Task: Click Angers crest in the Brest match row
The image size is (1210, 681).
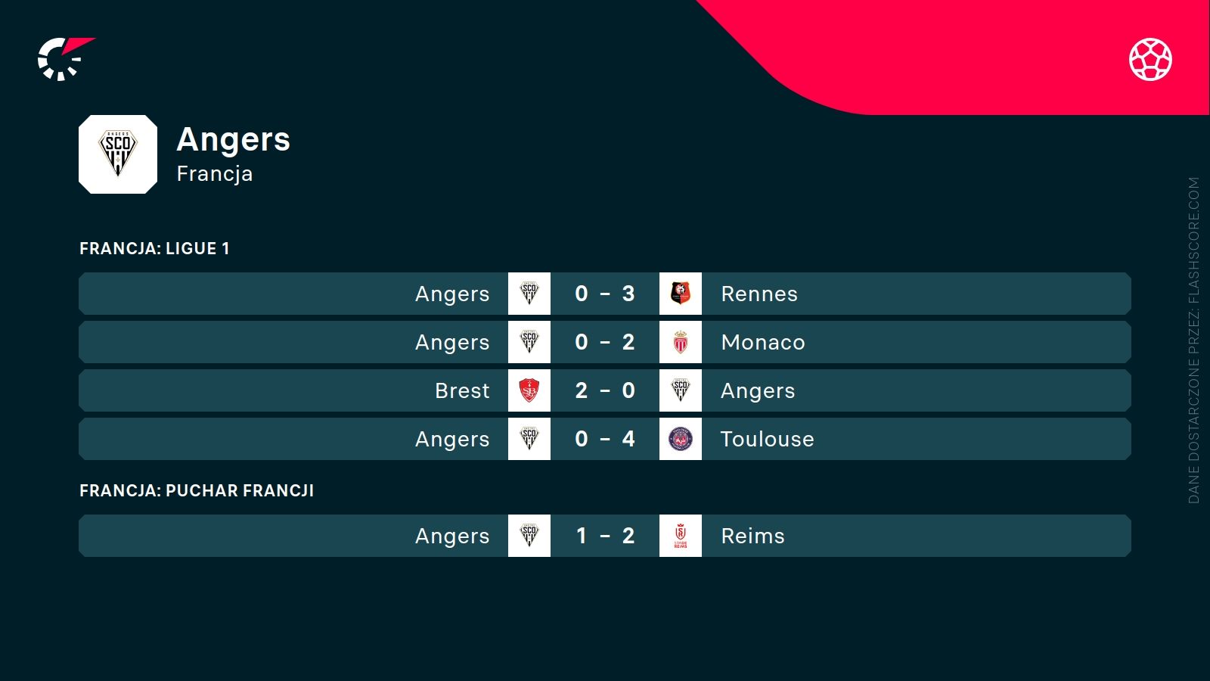Action: tap(681, 390)
